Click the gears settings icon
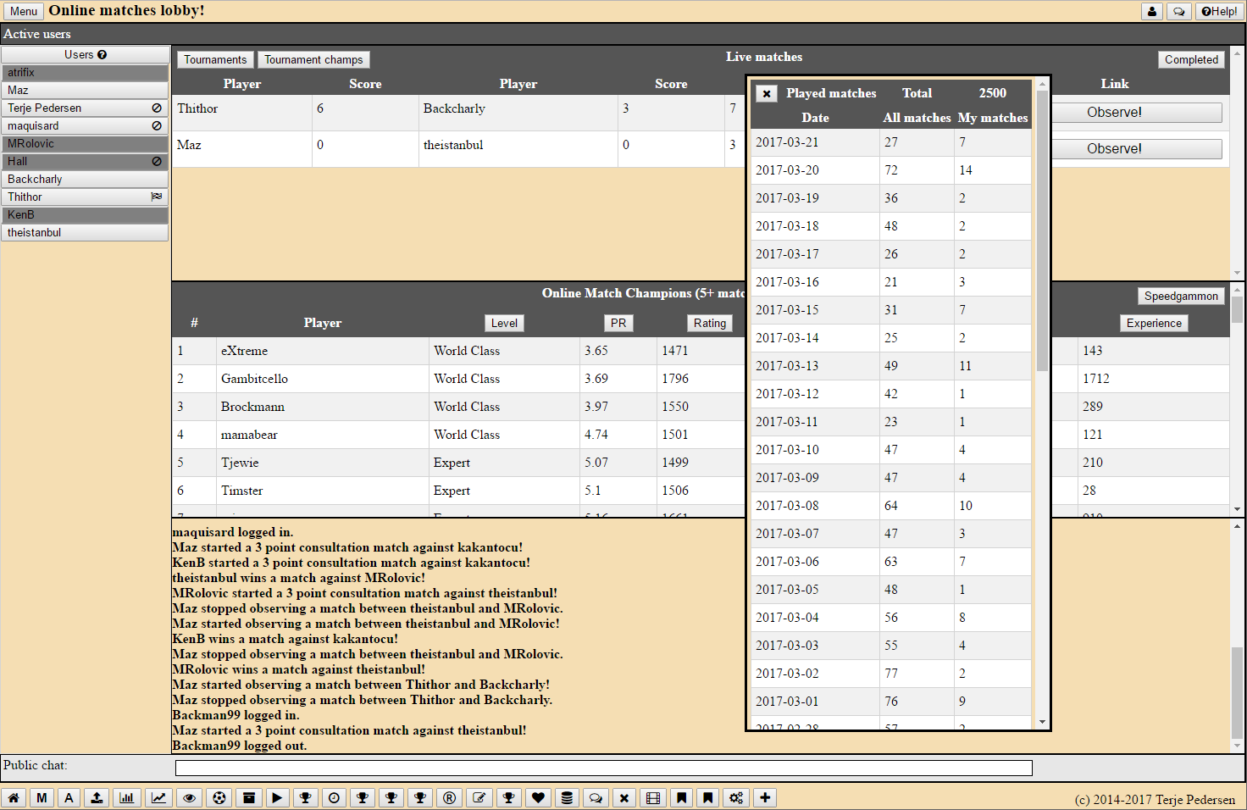The image size is (1247, 810). (x=736, y=798)
